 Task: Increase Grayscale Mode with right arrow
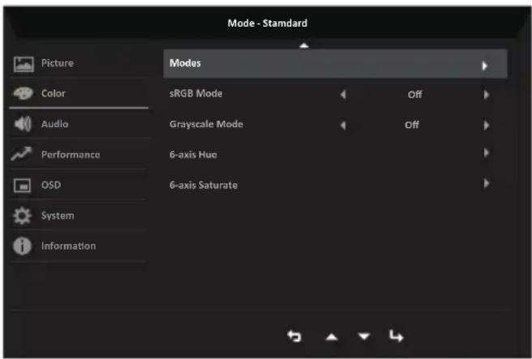487,125
